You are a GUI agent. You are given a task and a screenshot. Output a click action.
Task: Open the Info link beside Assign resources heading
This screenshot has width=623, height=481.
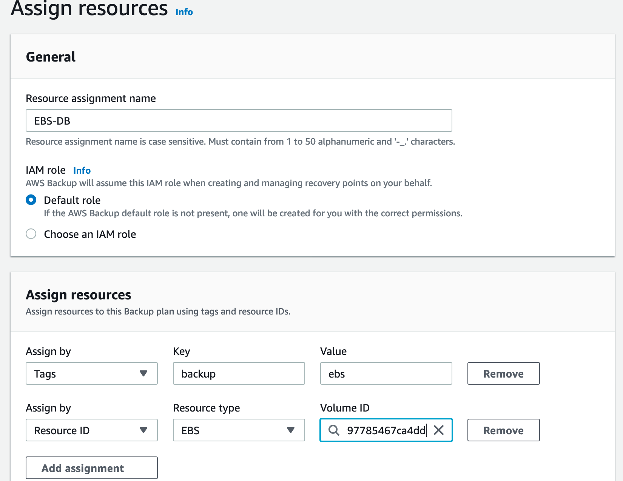click(184, 12)
